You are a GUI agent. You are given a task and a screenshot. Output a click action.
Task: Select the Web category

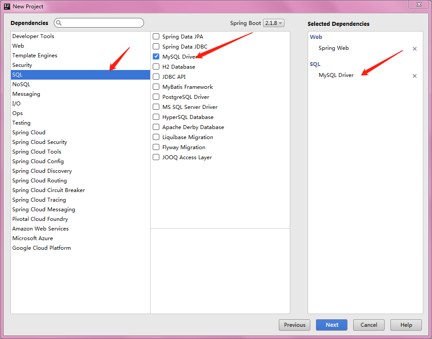81,46
